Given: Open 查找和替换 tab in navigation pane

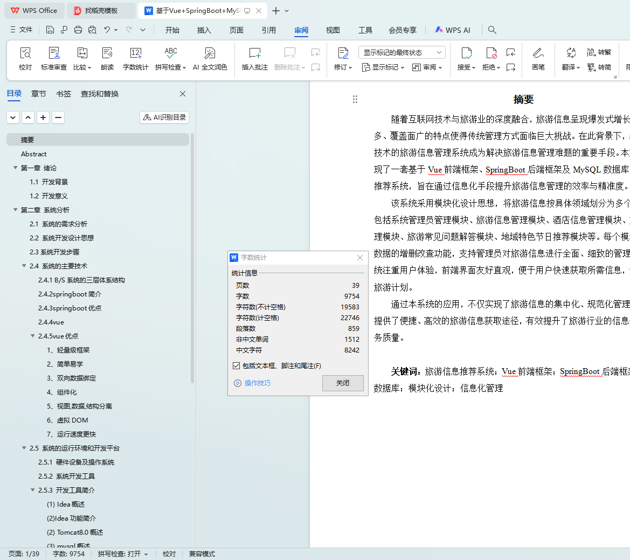Looking at the screenshot, I should click(100, 94).
